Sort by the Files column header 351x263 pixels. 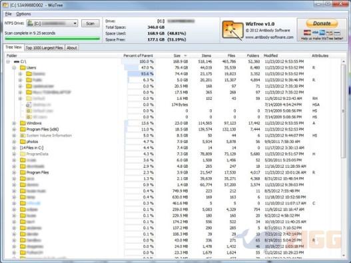pyautogui.click(x=232, y=55)
